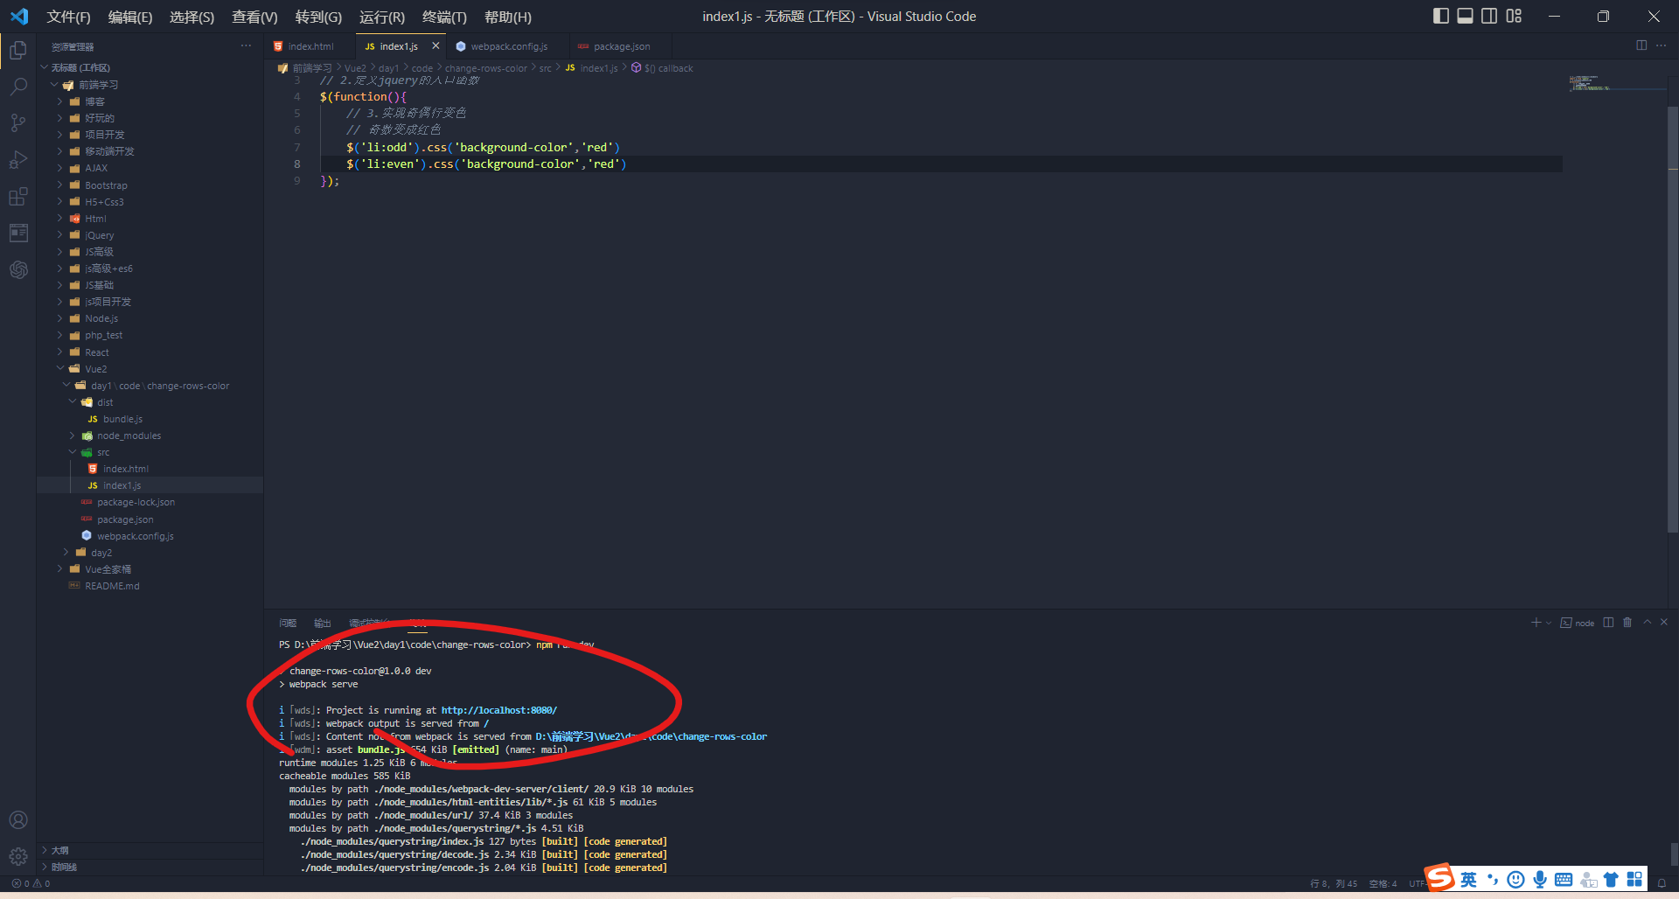Split the terminal with the split icon
The image size is (1679, 899).
[x=1610, y=622]
